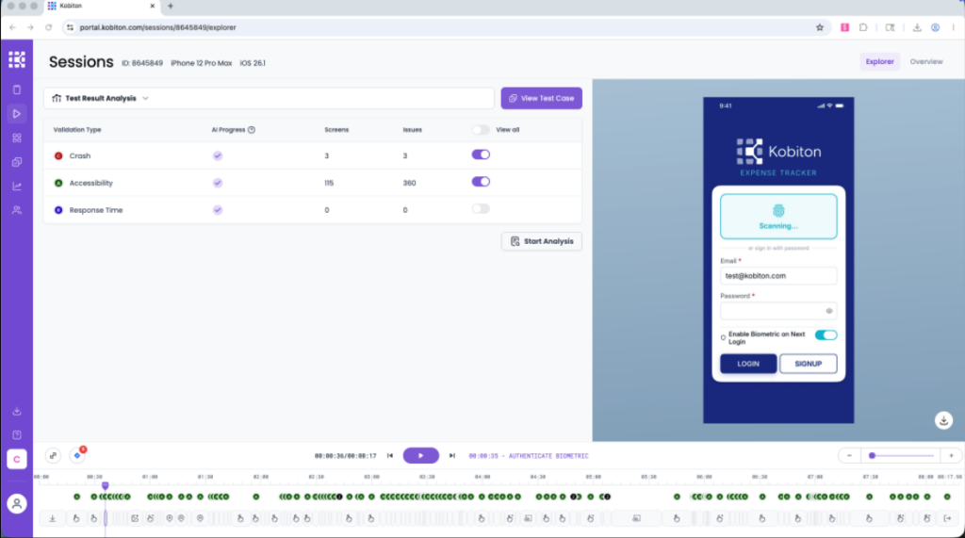Open the help icon in the left sidebar

coord(17,435)
